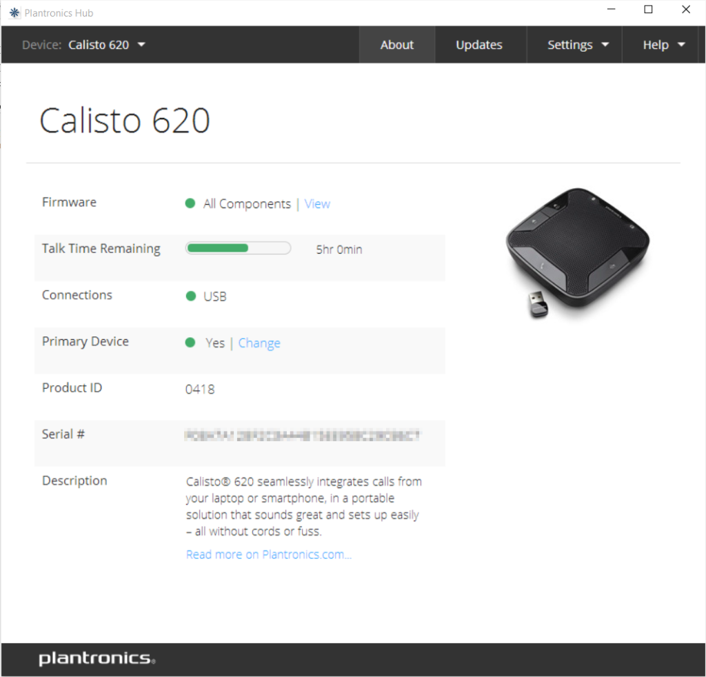Click the green Firmware status indicator
Image resolution: width=706 pixels, height=677 pixels.
click(190, 203)
